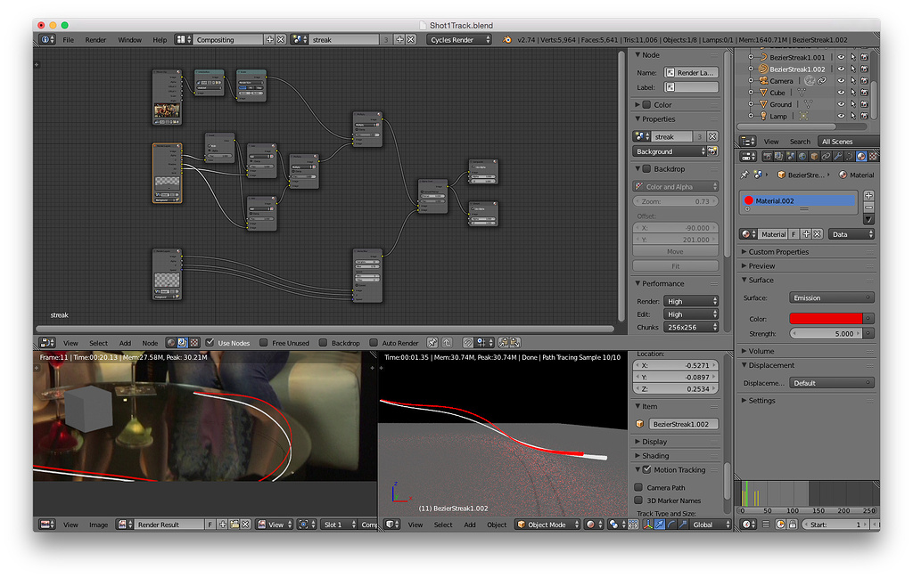Open image editor type selector icon
Image resolution: width=913 pixels, height=578 pixels.
tap(47, 525)
